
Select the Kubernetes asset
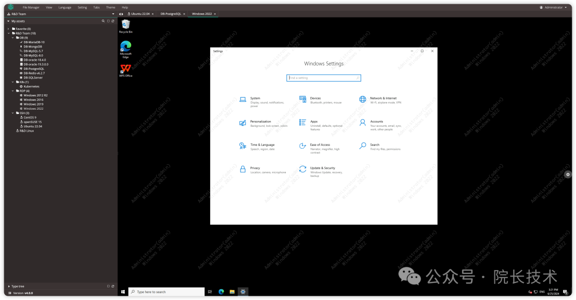pos(31,86)
